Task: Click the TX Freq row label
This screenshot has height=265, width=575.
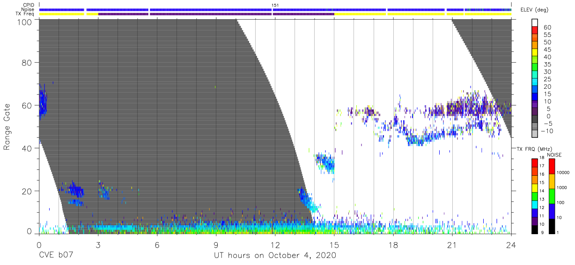Action: coord(25,14)
